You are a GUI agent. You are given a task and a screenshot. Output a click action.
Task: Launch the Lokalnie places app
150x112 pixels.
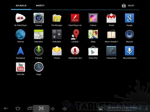tap(75, 36)
